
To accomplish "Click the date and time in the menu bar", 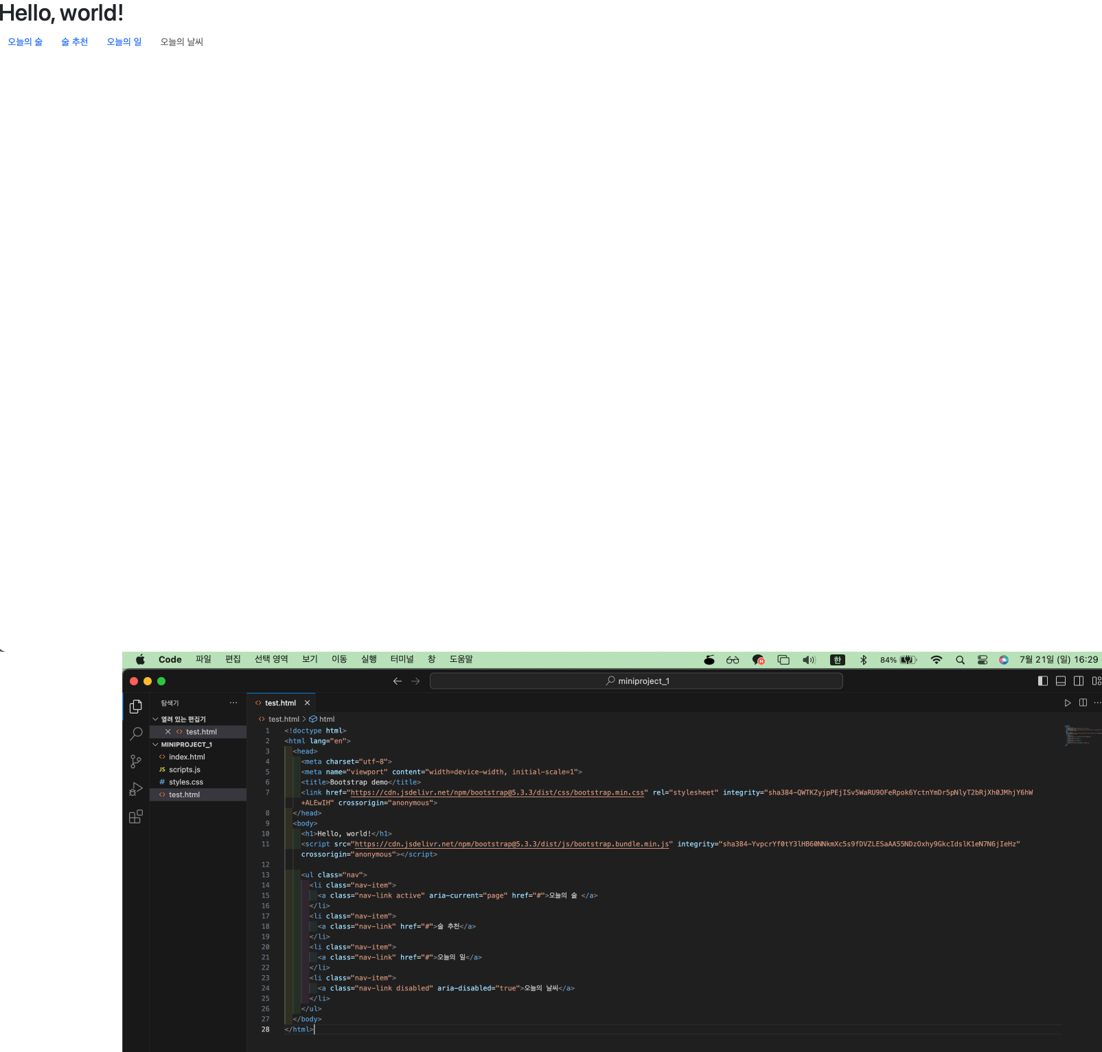I will (1058, 659).
